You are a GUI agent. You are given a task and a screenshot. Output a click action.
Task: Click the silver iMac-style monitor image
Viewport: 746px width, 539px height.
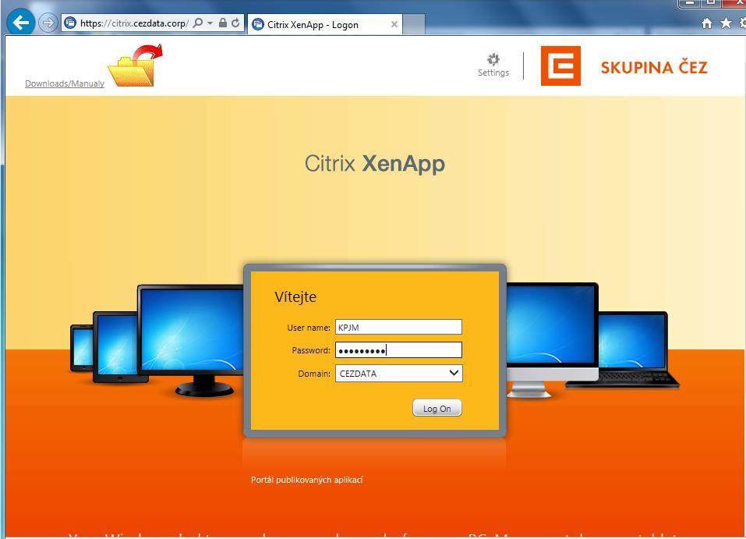[552, 339]
